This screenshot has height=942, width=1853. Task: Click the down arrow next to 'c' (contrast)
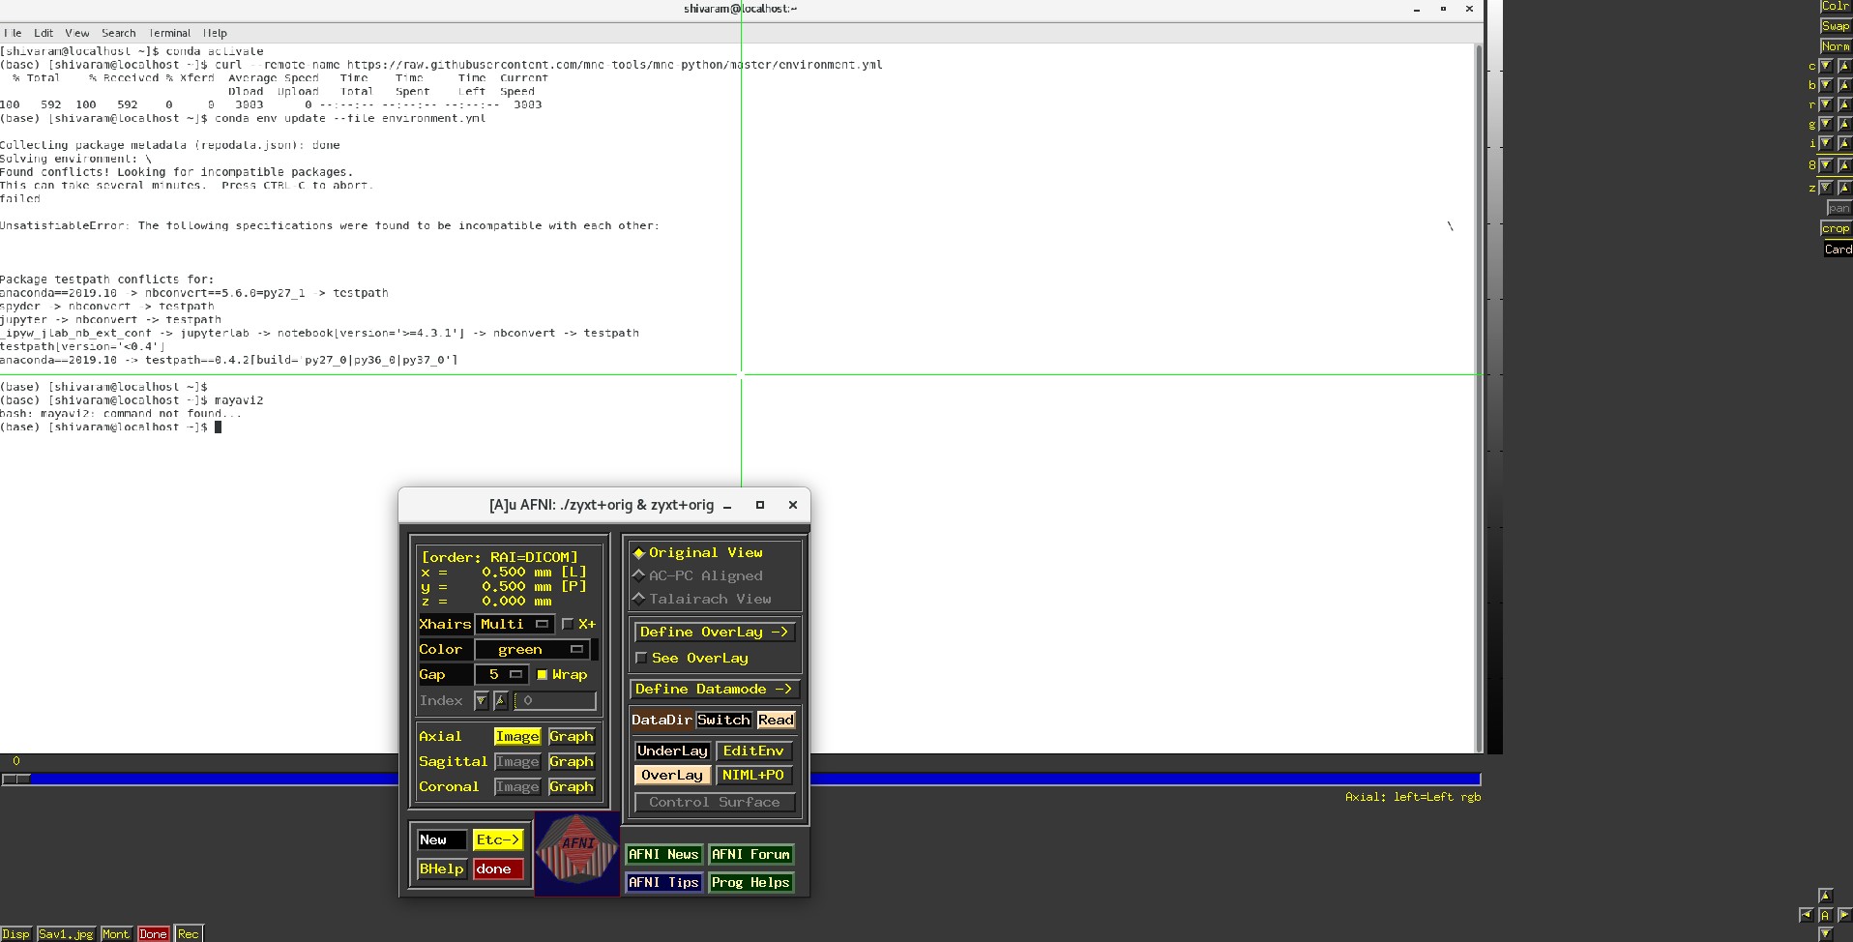[1826, 66]
